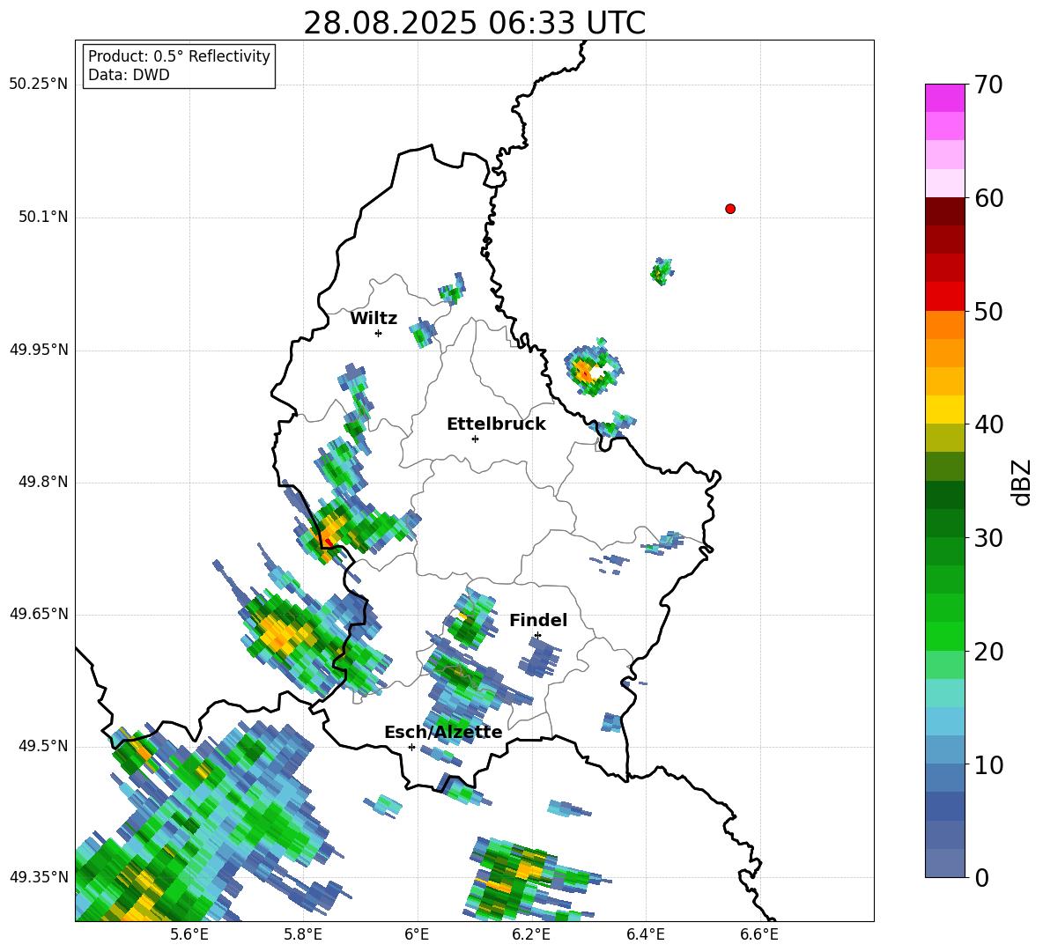This screenshot has width=1043, height=952.
Task: Select the Ettelbruck city label
Action: [496, 424]
